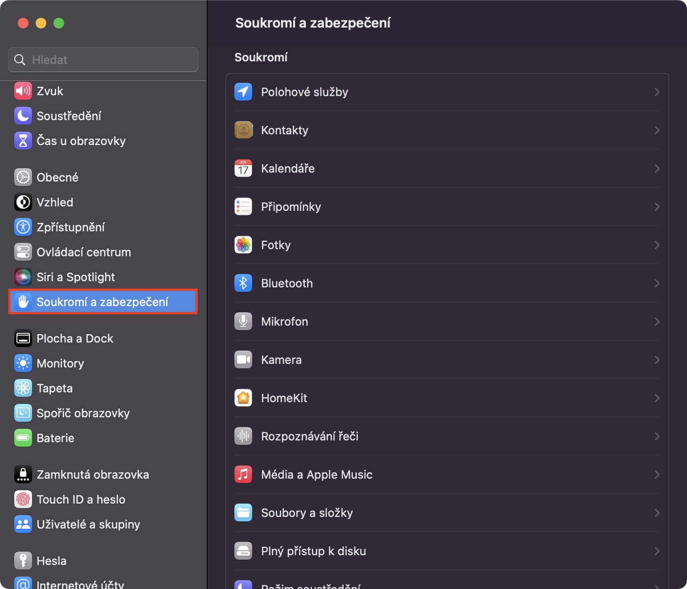Open Soubory a složky settings
Viewport: 687px width, 589px height.
pos(307,513)
